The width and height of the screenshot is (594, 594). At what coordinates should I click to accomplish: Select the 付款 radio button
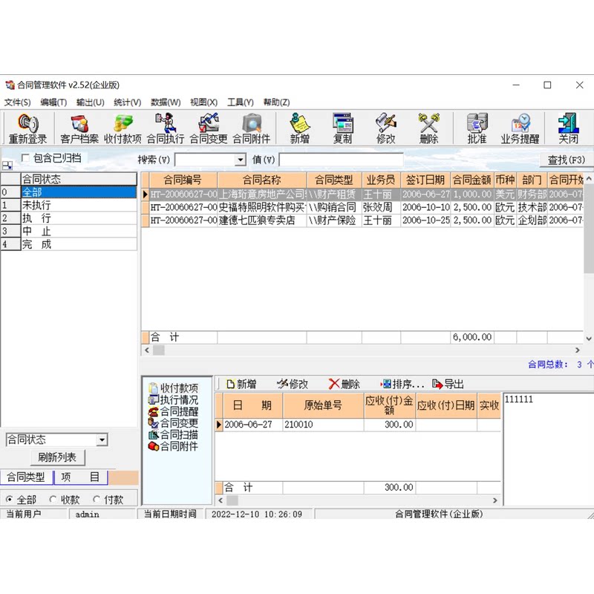[x=97, y=500]
